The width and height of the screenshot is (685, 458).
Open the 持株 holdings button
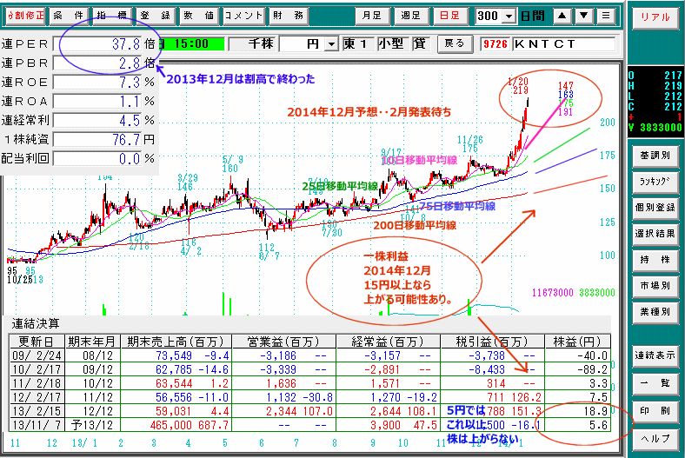point(655,260)
